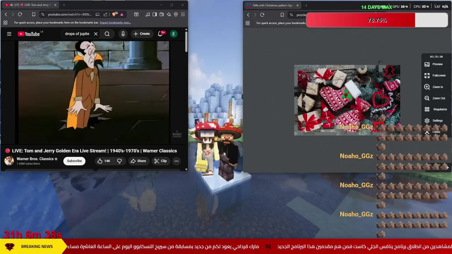Select the youtube.com address bar URL

[x=70, y=14]
